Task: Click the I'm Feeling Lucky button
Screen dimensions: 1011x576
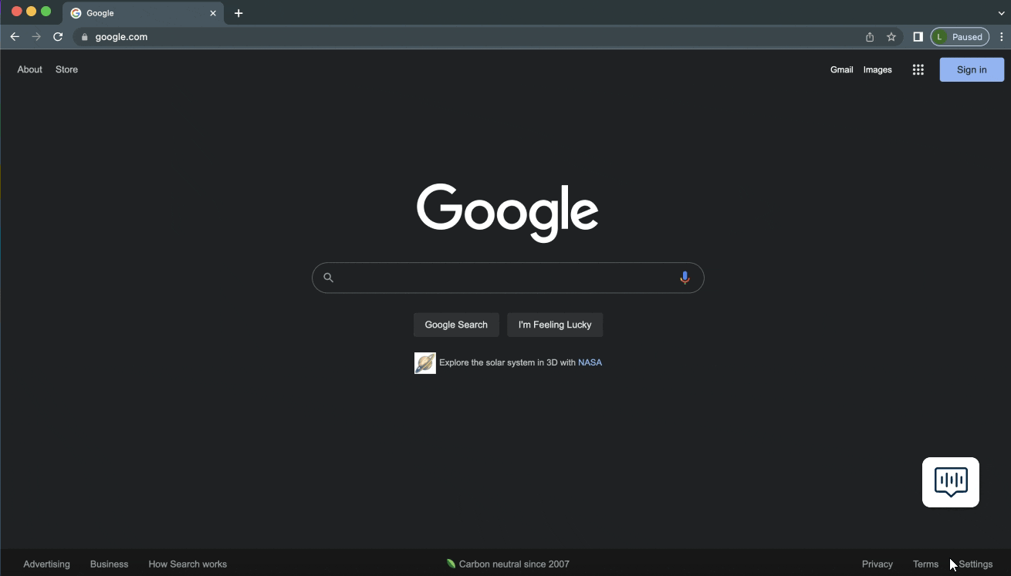Action: point(555,325)
